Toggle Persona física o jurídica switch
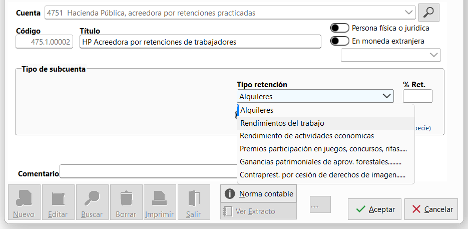The height and width of the screenshot is (229, 468). (x=340, y=28)
